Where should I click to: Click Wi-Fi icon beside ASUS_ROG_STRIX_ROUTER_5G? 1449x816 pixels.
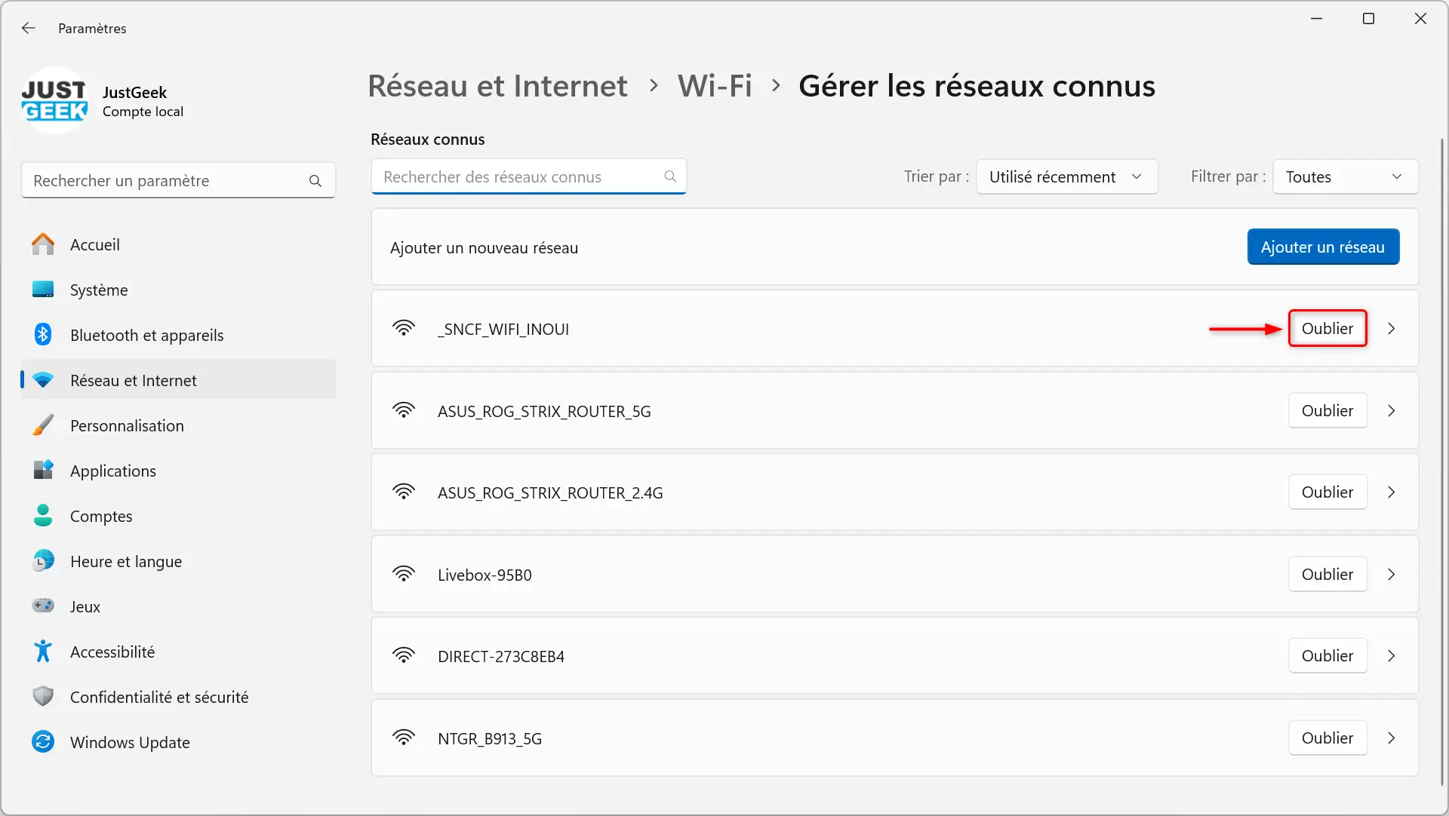click(x=404, y=410)
